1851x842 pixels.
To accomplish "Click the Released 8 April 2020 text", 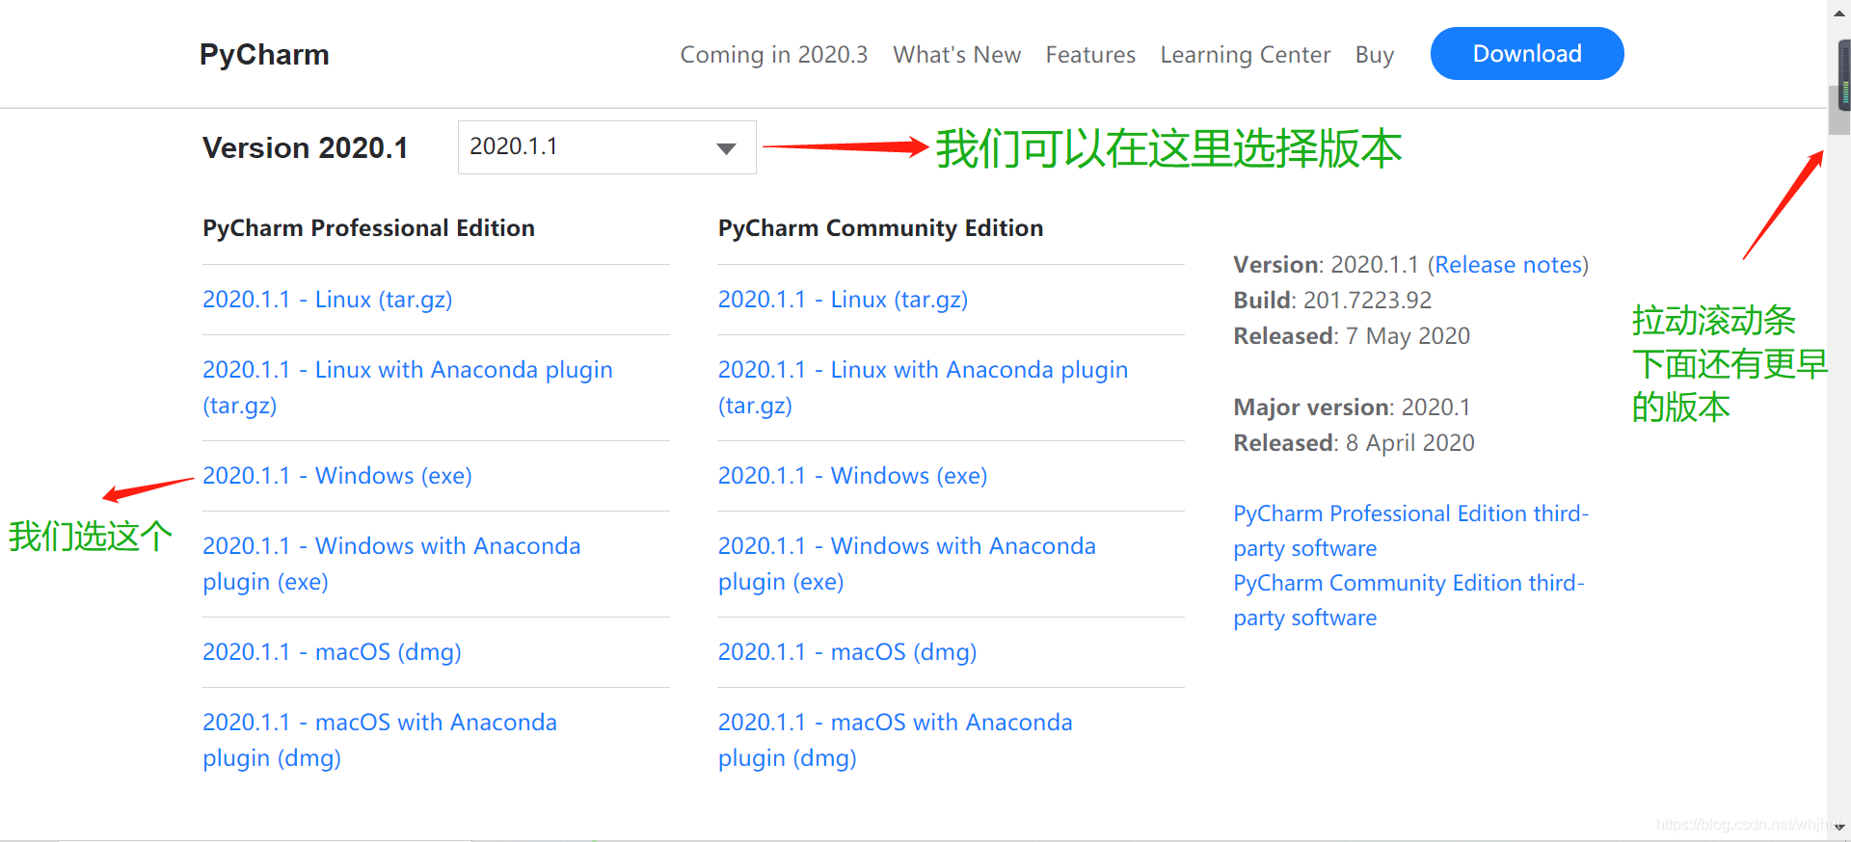I will click(x=1355, y=443).
